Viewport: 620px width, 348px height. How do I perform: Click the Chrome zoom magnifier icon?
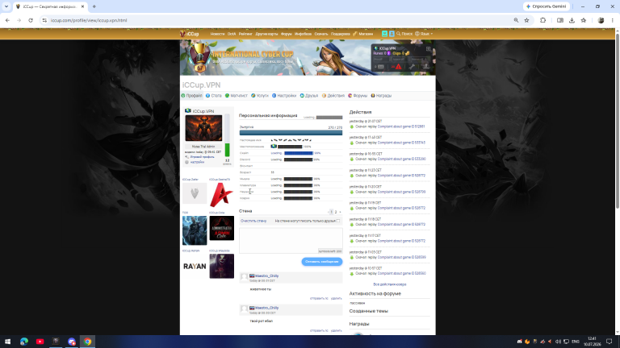pos(516,20)
